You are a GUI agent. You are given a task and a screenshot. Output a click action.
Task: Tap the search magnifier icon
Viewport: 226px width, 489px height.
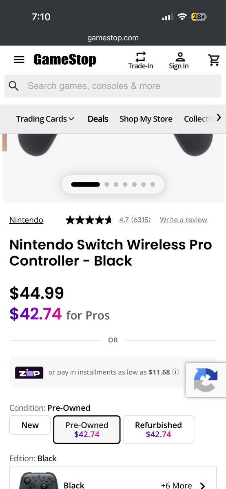tap(14, 86)
